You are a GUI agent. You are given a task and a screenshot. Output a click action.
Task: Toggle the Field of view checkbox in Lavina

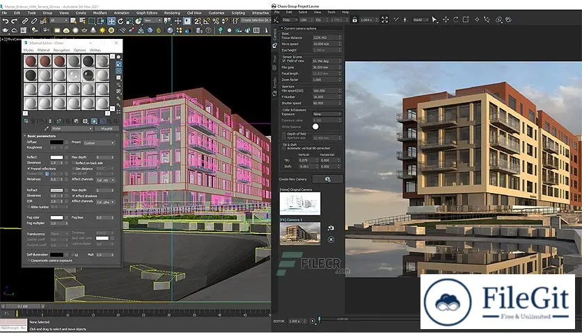(284, 60)
